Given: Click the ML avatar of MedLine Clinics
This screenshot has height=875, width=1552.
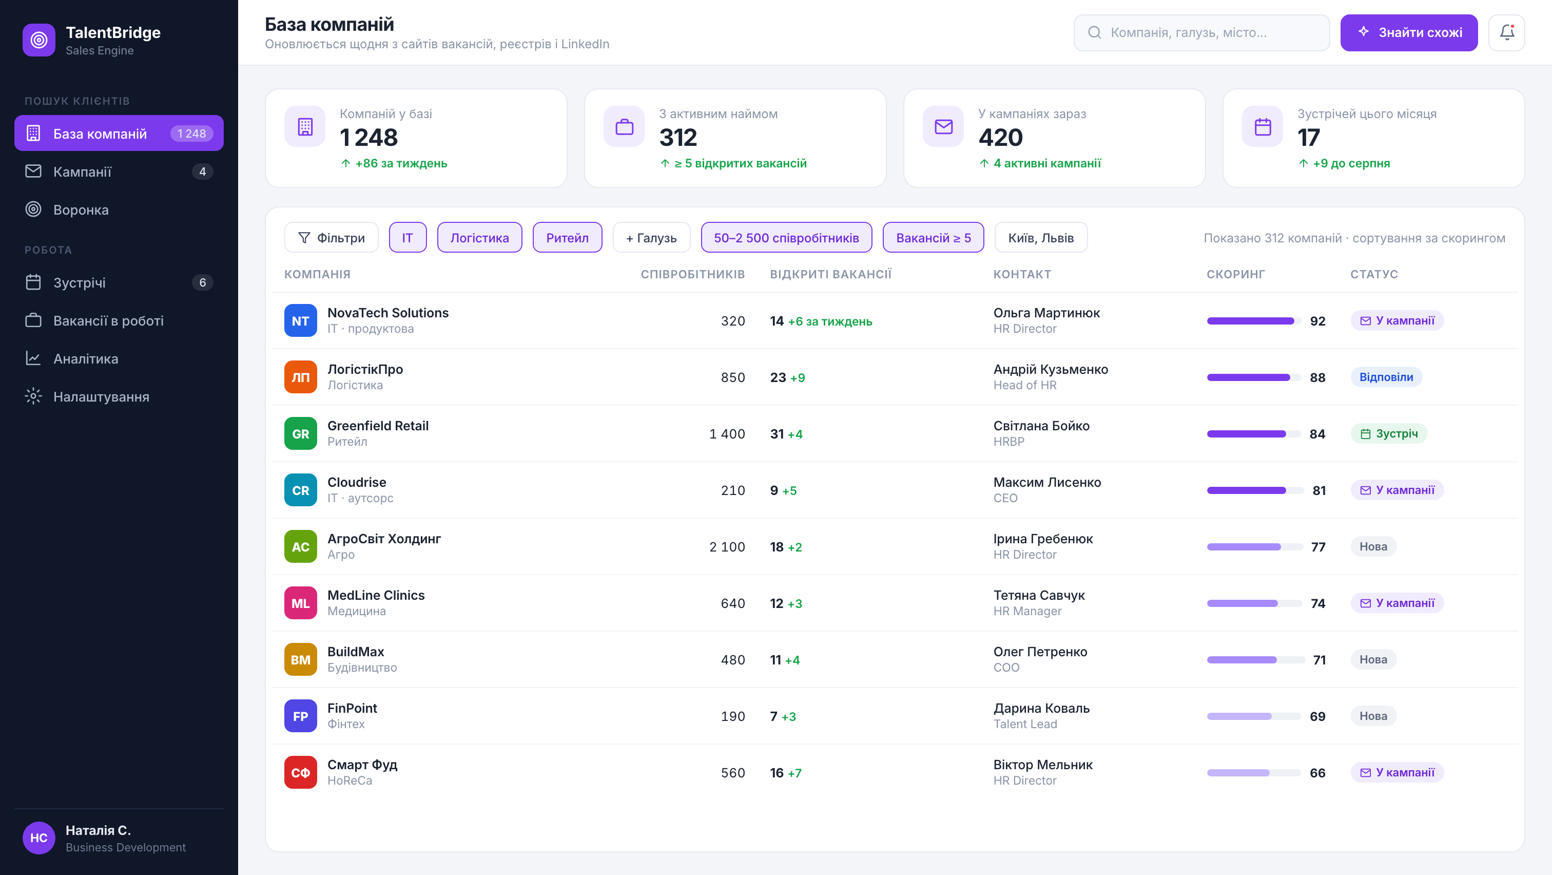Looking at the screenshot, I should (x=301, y=603).
